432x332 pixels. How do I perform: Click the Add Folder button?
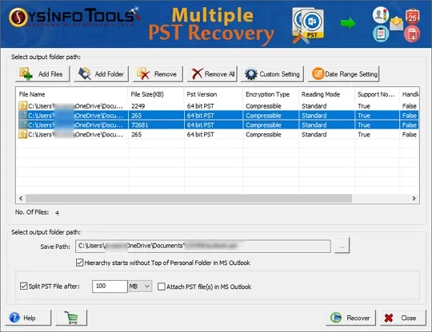[101, 74]
